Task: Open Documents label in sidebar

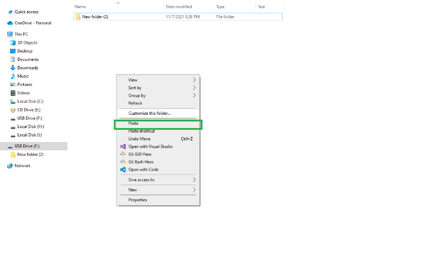Action: (x=28, y=59)
